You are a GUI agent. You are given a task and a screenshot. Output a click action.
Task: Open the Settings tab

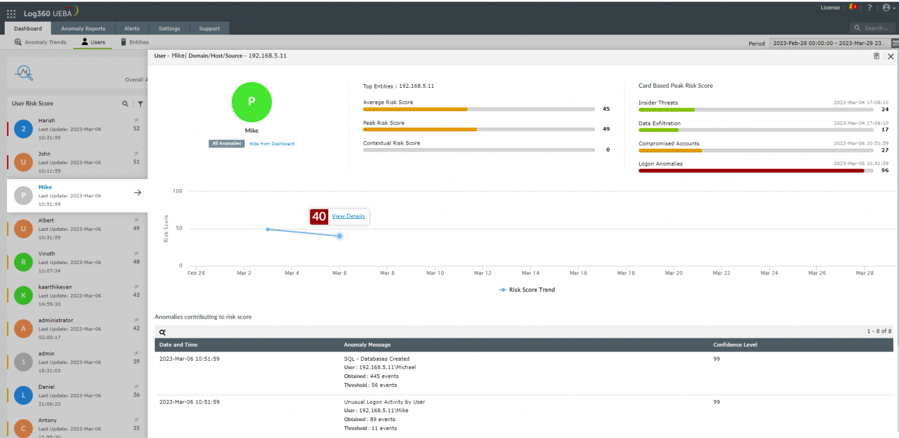(x=169, y=28)
